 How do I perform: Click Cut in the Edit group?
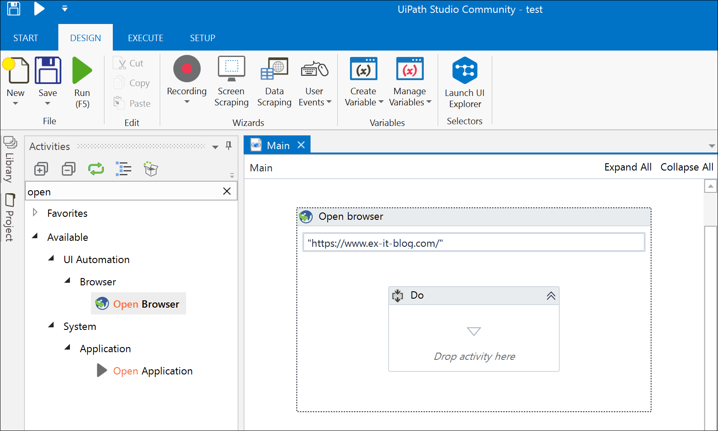point(128,63)
